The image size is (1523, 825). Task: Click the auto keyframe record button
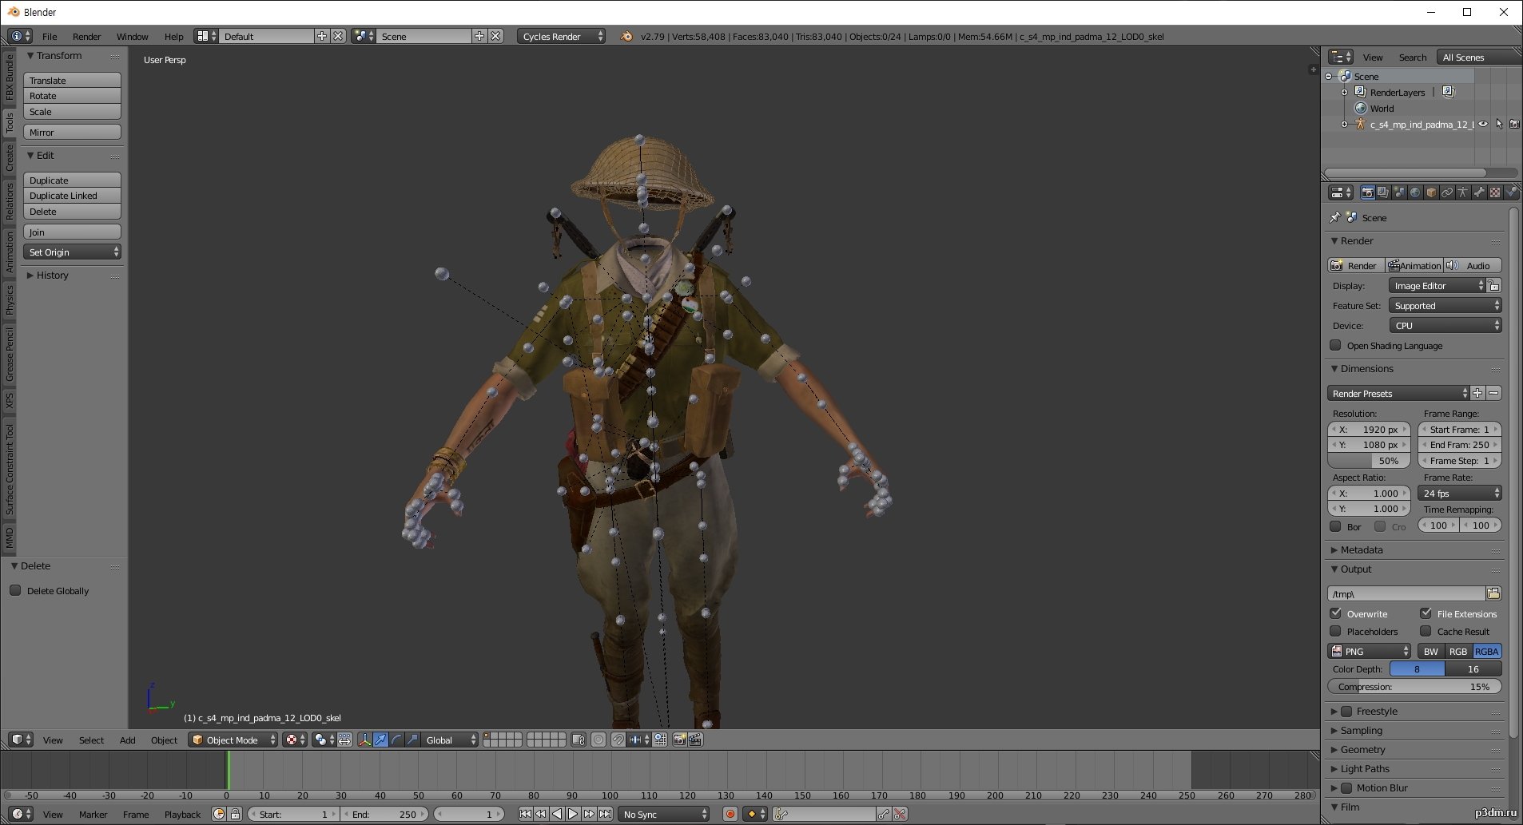pyautogui.click(x=730, y=814)
